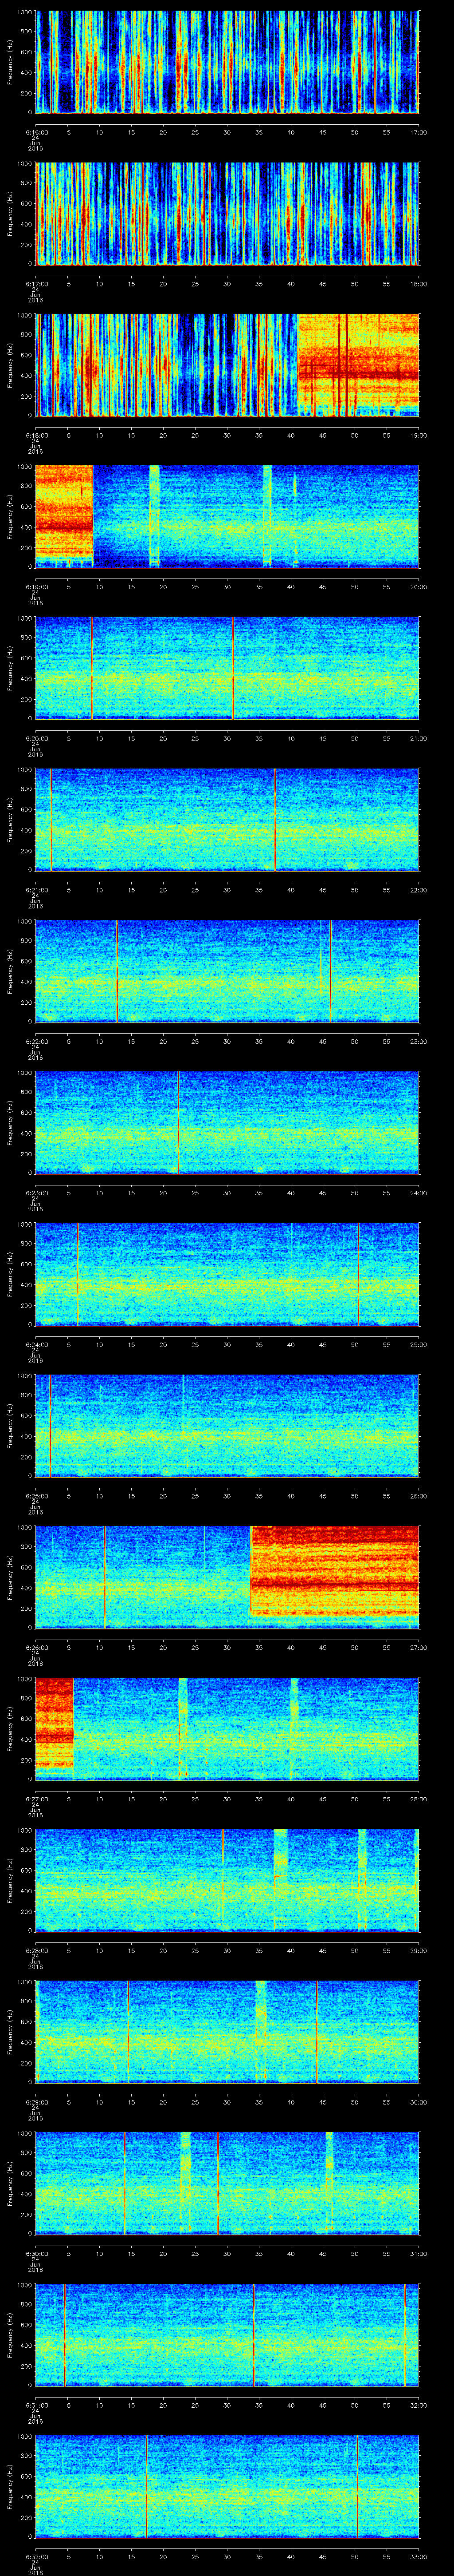Open the spectrogram panel starting at 6:18:00
This screenshot has height=2576, width=454.
point(227,365)
